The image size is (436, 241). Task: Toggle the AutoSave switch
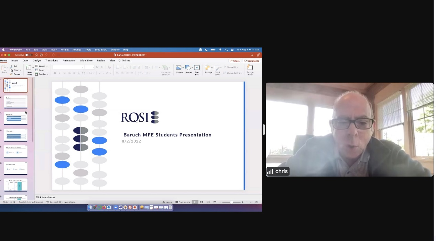(x=29, y=55)
